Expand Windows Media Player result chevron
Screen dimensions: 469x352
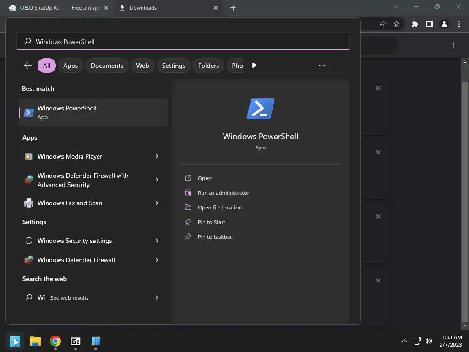coord(157,157)
